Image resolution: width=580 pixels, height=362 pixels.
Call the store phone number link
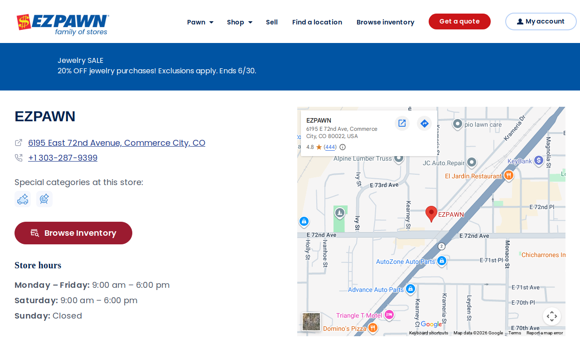click(x=63, y=158)
